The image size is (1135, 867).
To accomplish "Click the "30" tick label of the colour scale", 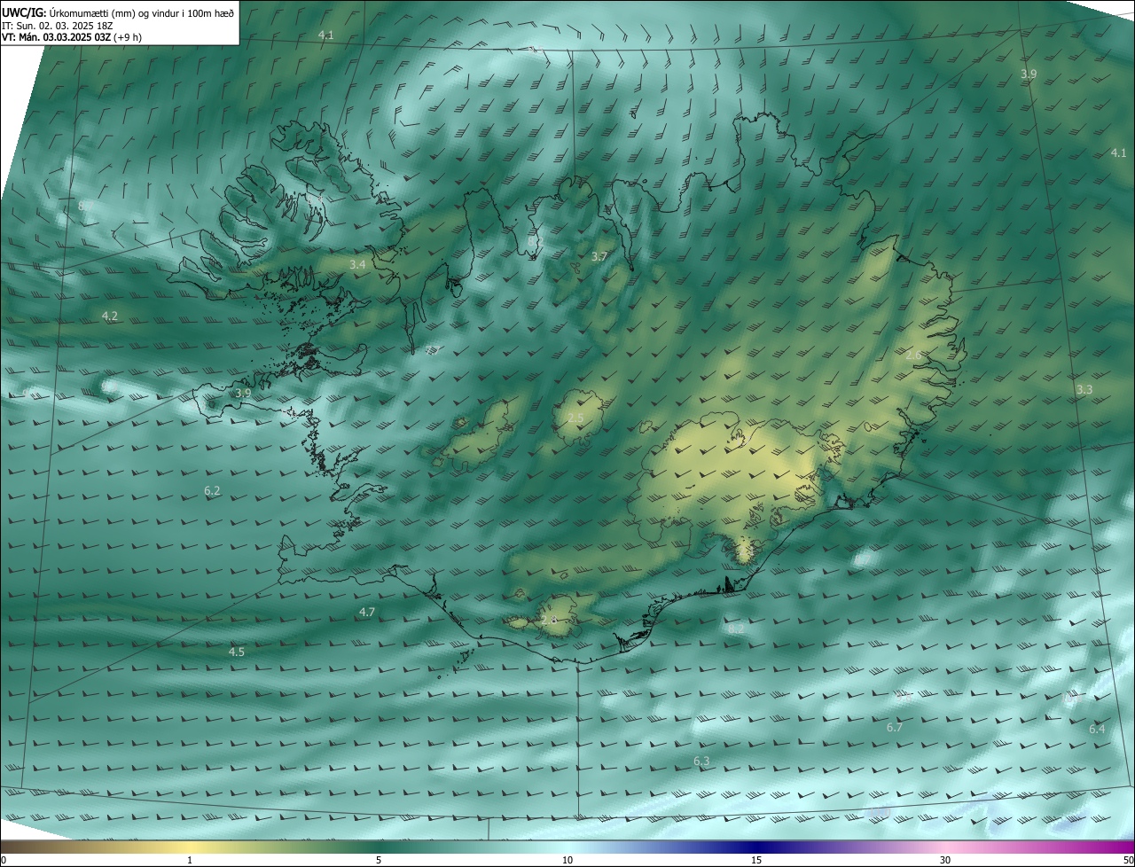I will pyautogui.click(x=945, y=860).
